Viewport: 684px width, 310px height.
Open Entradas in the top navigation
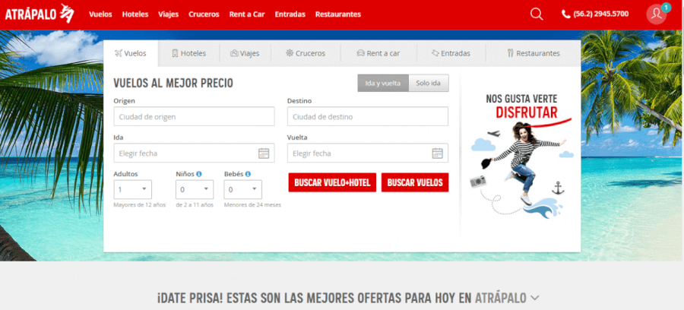click(x=290, y=14)
